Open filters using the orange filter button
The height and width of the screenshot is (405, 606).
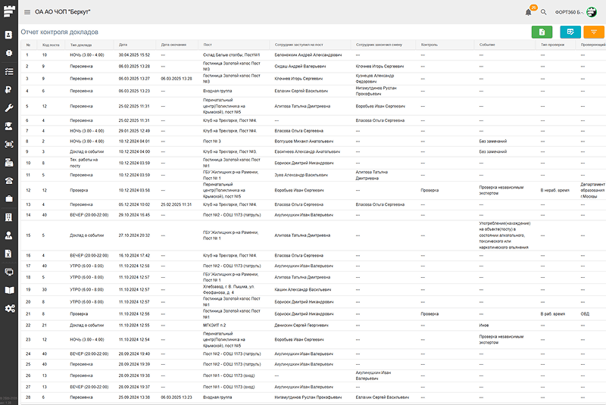pyautogui.click(x=594, y=32)
